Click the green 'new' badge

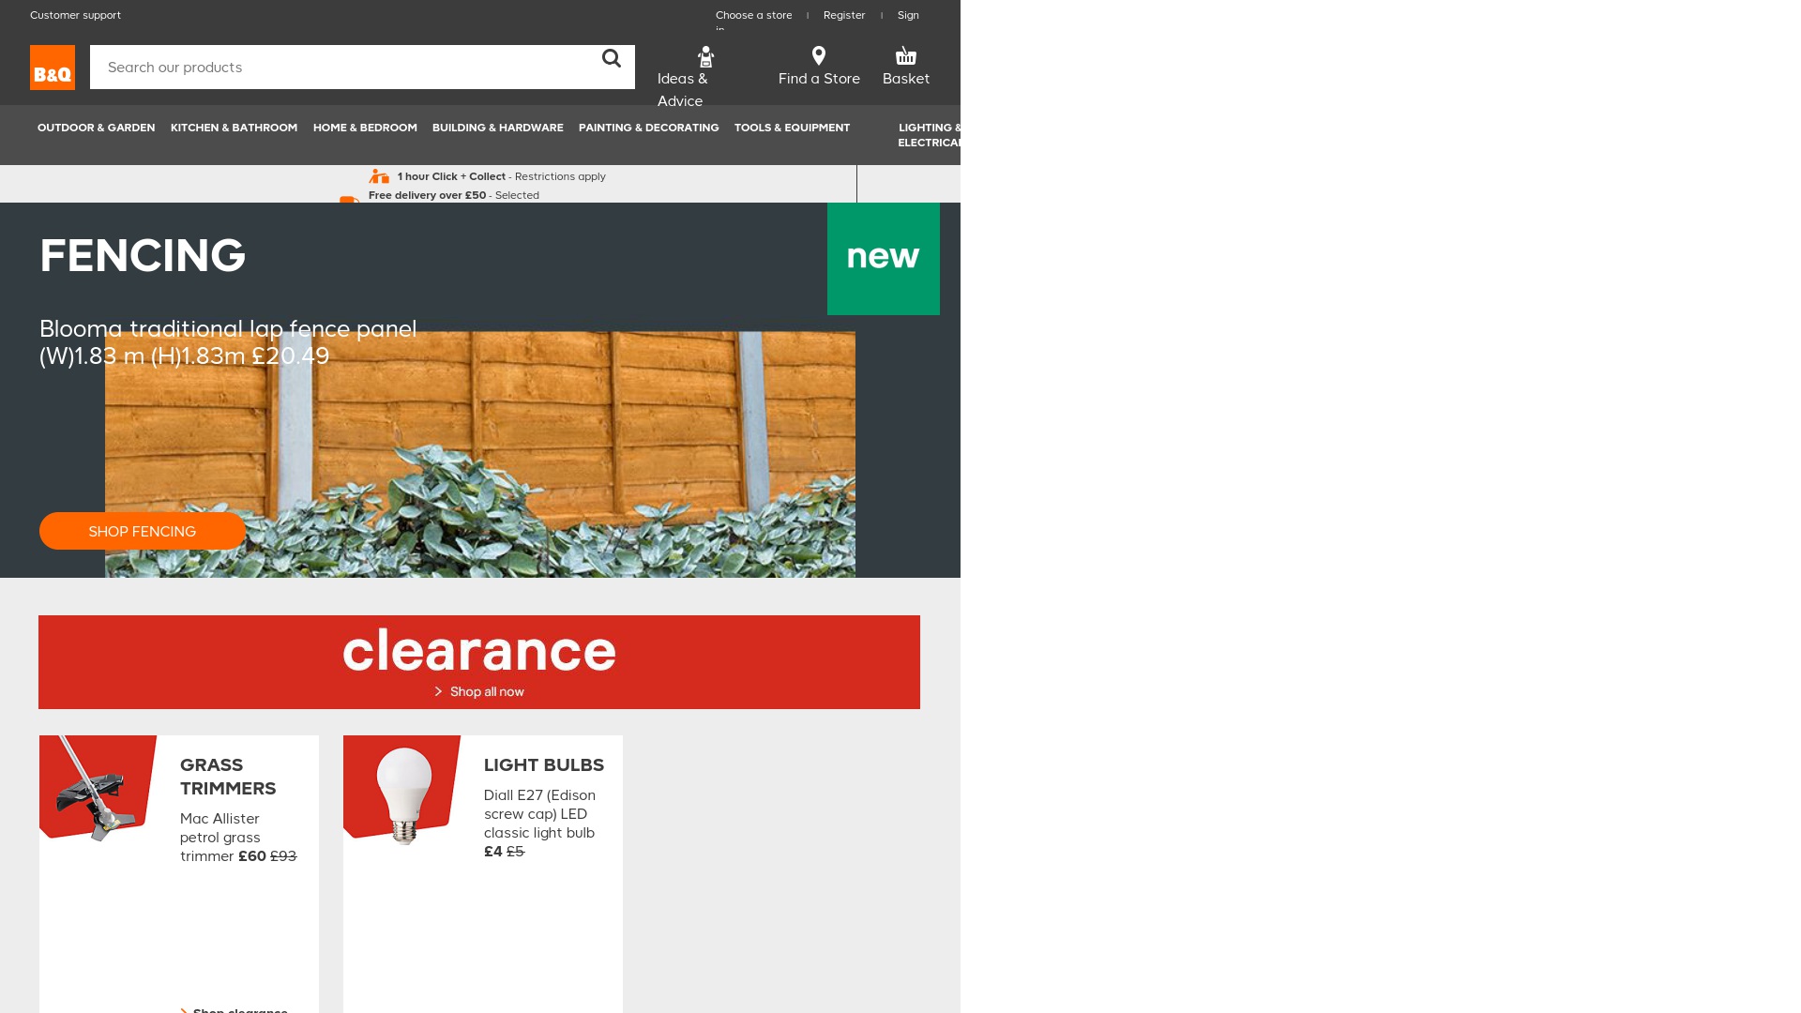coord(884,259)
